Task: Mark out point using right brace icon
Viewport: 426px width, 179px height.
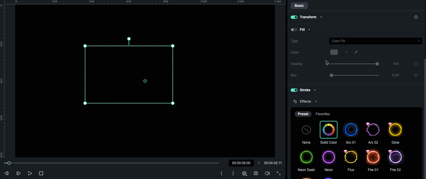Action: 233,173
